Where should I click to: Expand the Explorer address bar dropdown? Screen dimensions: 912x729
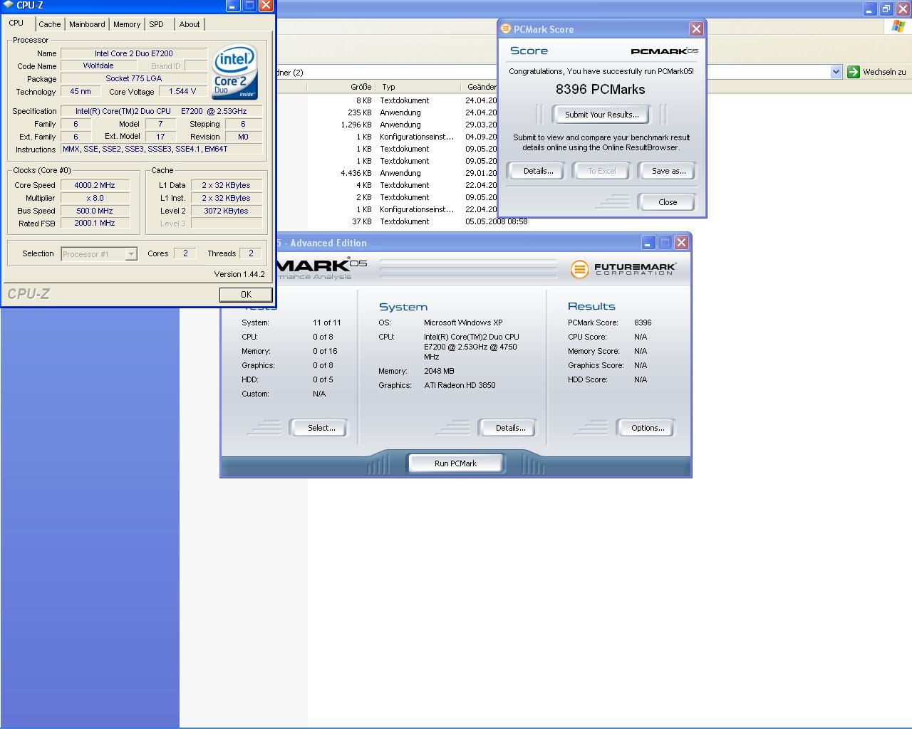[x=836, y=72]
